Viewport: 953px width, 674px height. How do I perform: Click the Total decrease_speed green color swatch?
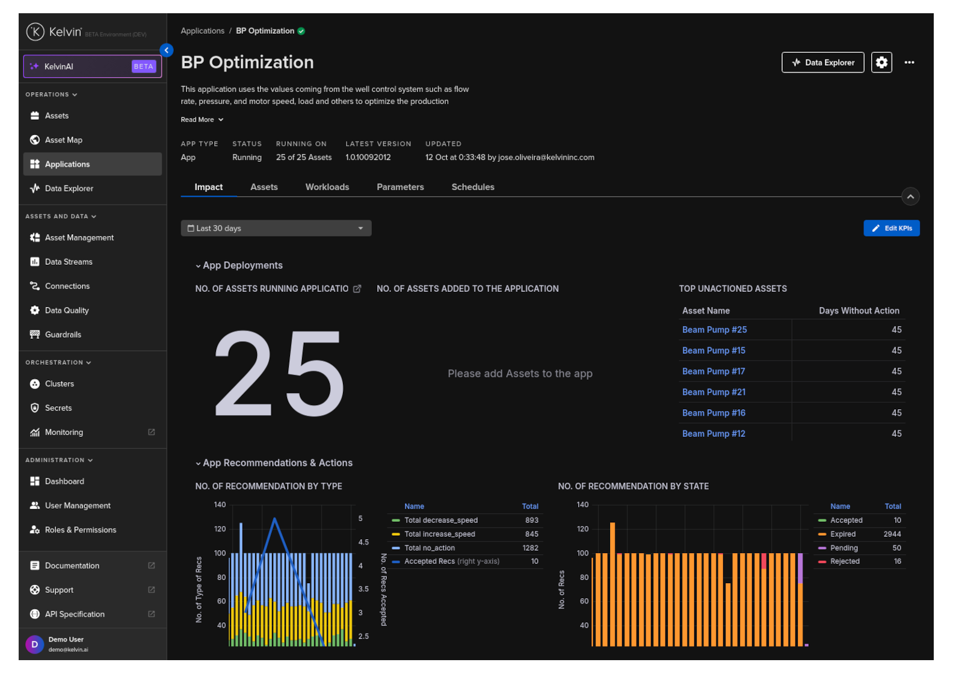click(x=396, y=521)
